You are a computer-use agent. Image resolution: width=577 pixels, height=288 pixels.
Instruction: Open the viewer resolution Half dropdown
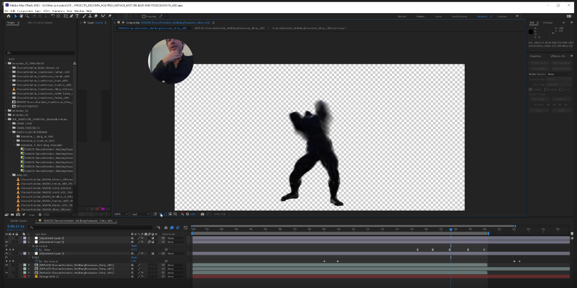click(141, 214)
